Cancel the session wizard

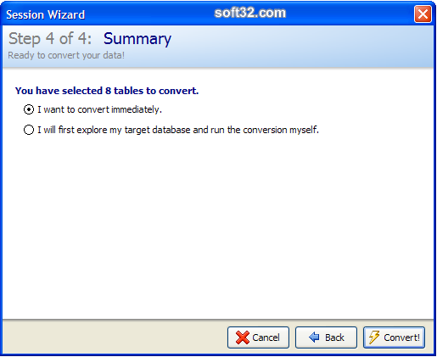(x=258, y=337)
